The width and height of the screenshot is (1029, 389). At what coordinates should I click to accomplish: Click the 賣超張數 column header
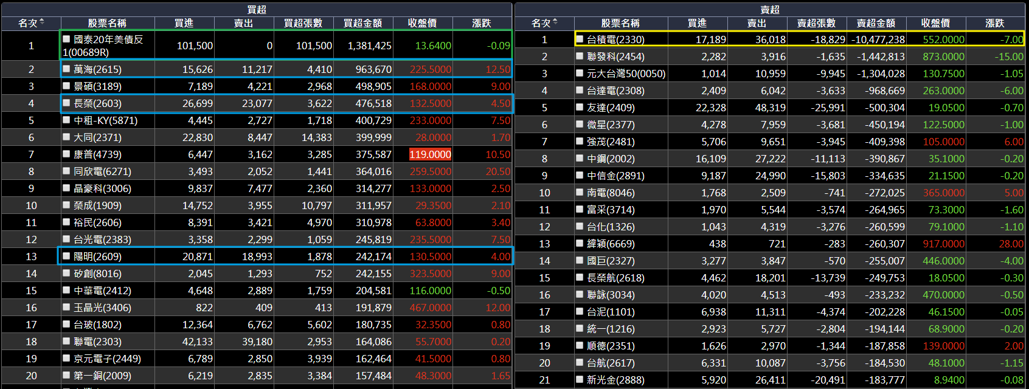816,23
